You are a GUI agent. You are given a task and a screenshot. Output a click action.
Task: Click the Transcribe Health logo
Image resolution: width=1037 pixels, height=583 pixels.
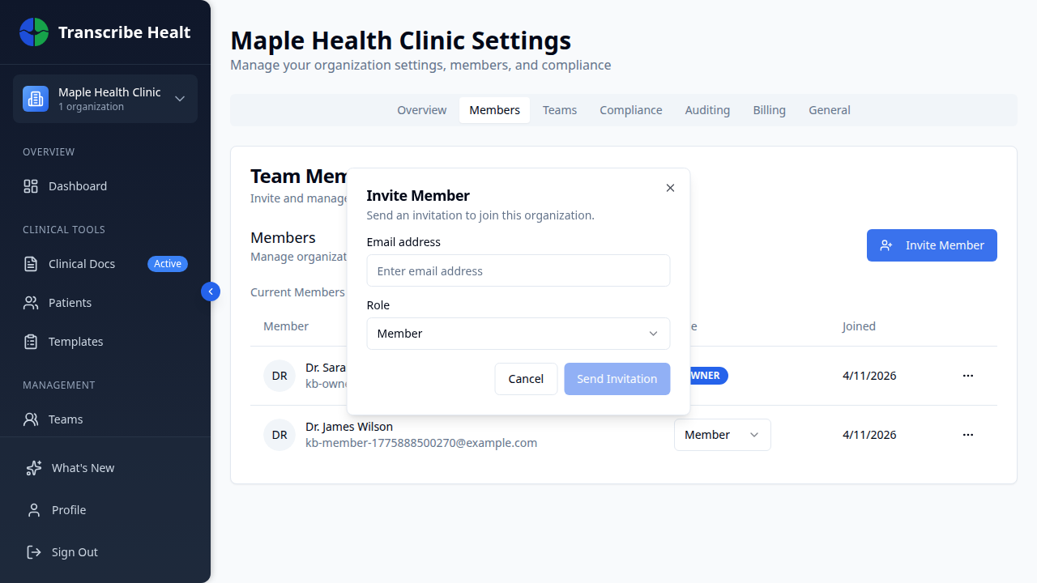click(x=105, y=32)
